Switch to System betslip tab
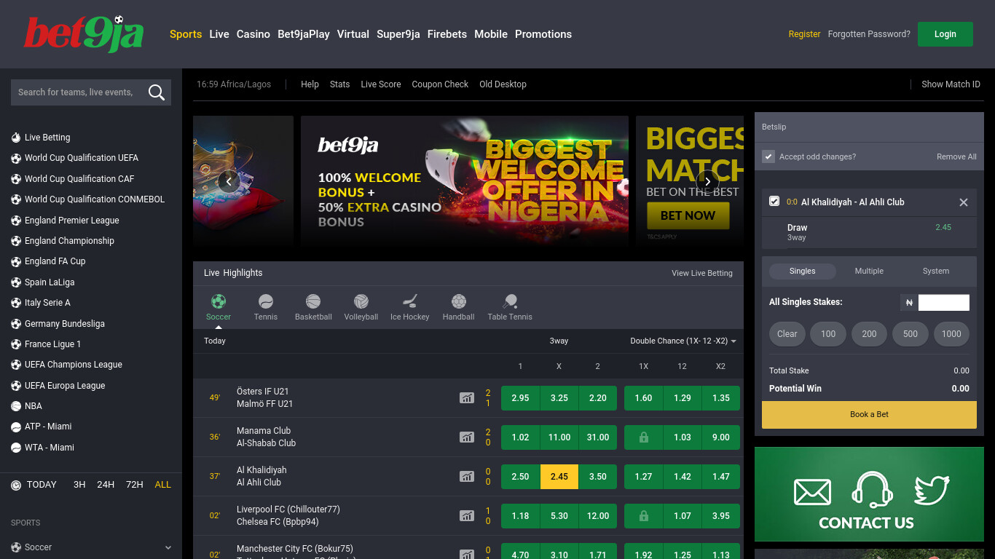 (936, 271)
